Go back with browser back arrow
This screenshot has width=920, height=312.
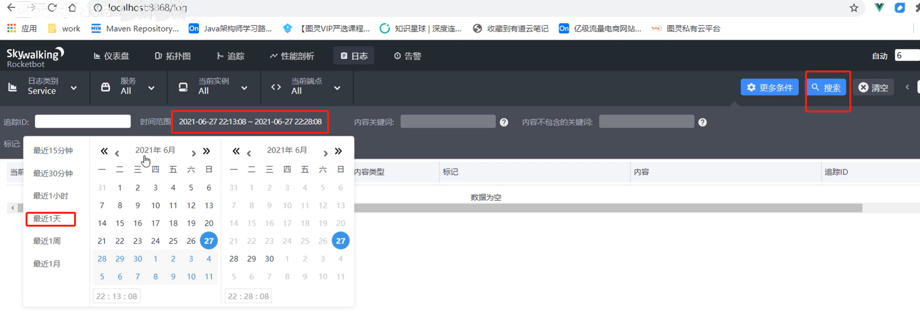coord(11,7)
